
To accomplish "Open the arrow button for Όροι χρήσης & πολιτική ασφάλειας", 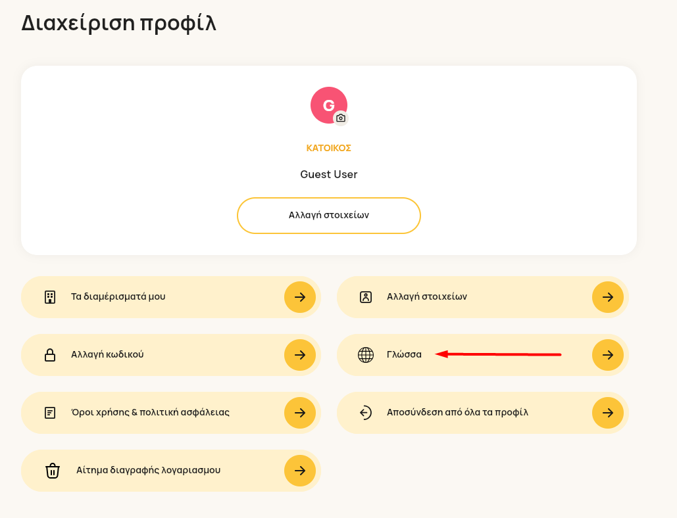I will (300, 413).
